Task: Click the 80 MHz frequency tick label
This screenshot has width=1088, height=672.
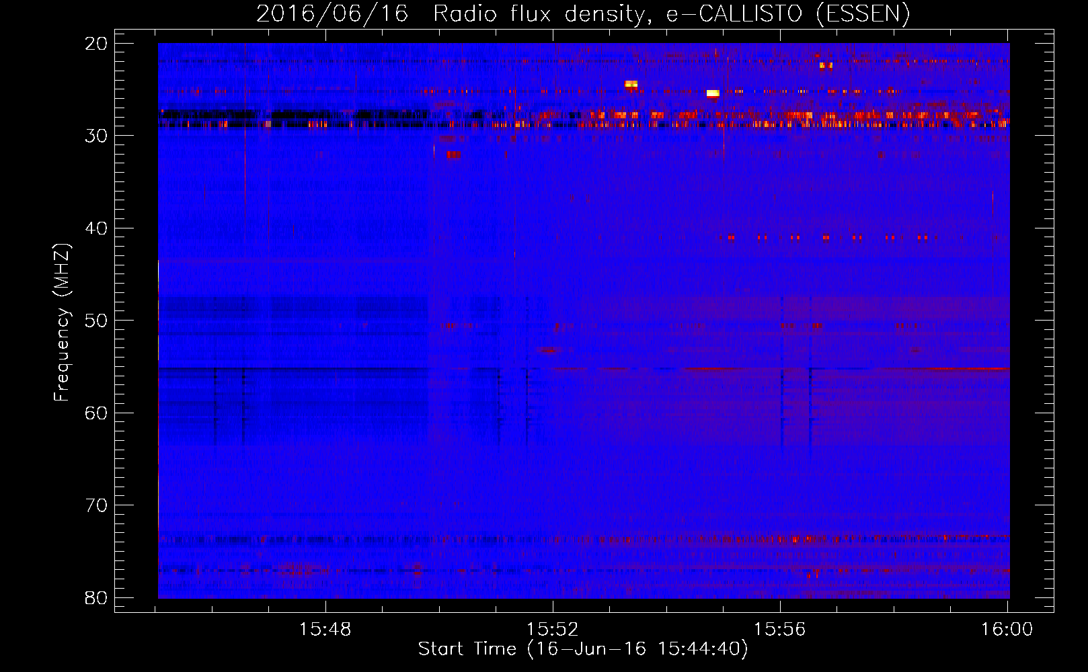Action: click(x=97, y=598)
